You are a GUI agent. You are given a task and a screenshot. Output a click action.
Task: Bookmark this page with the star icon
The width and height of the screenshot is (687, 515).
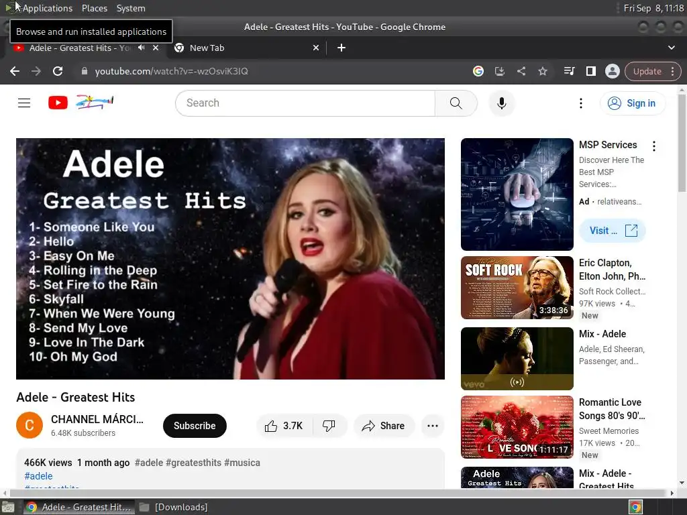point(542,71)
